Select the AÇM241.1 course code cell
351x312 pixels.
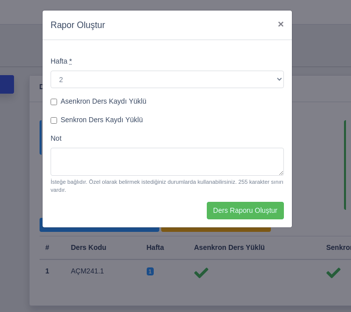(87, 271)
